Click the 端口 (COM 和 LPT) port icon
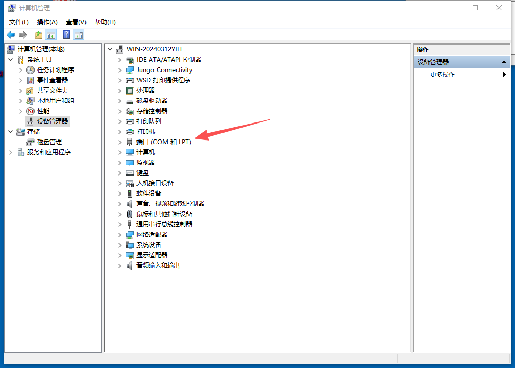 click(130, 142)
